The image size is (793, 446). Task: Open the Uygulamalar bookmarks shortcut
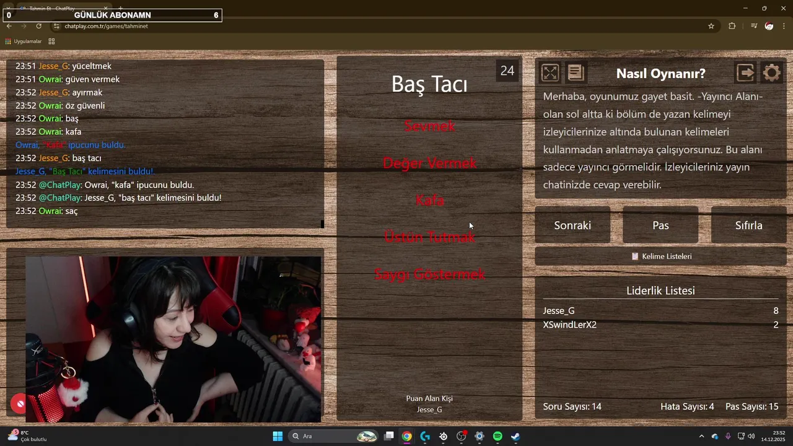[23, 42]
